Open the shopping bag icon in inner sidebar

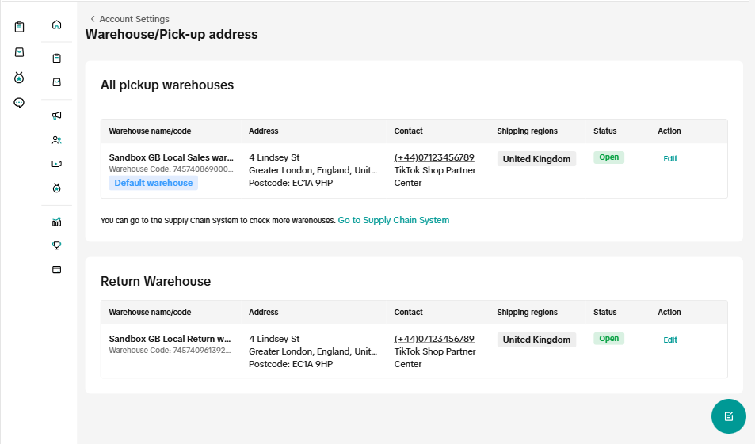click(56, 82)
